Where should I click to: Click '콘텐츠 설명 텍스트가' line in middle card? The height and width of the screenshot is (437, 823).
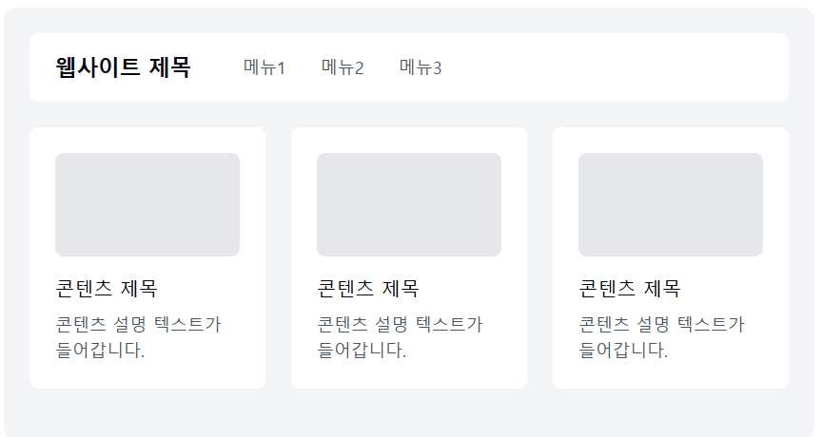400,324
